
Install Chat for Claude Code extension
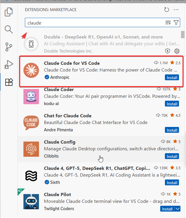(x=172, y=130)
